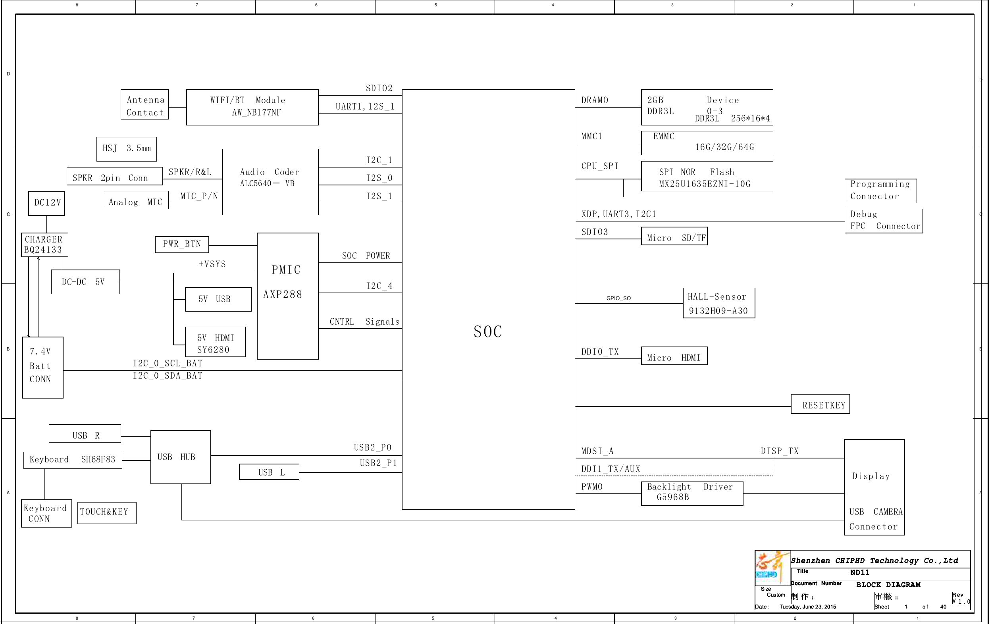Click the CHIPHD company logo
The height and width of the screenshot is (624, 990).
[x=772, y=567]
